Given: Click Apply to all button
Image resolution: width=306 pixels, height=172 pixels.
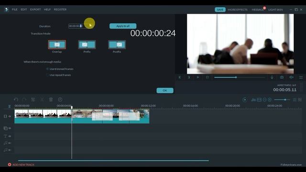Looking at the screenshot, I should (x=123, y=26).
